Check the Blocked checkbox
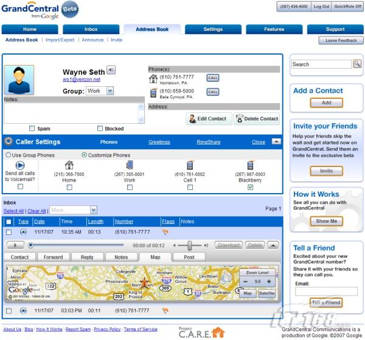 pyautogui.click(x=100, y=128)
